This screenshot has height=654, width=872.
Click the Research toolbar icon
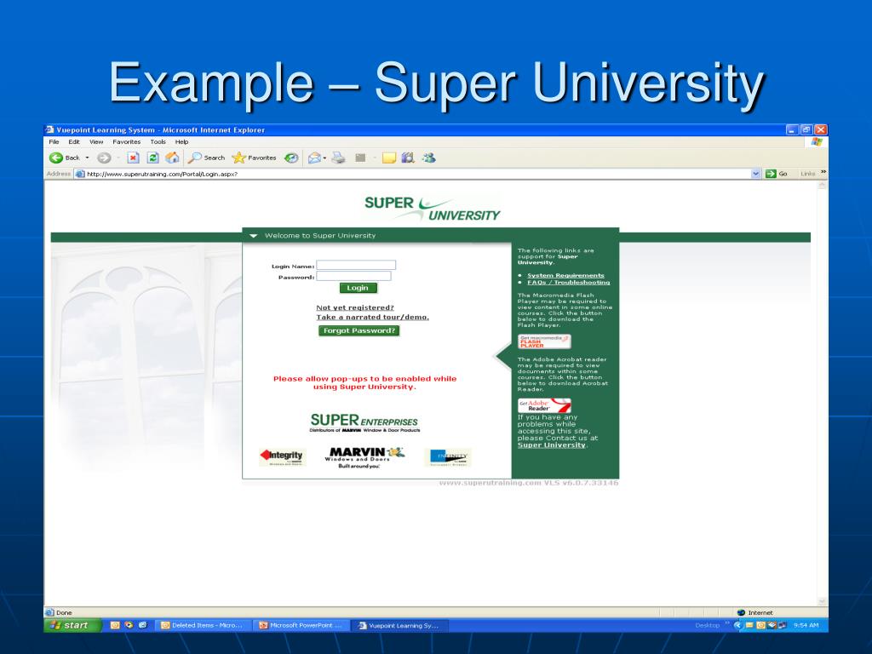(x=408, y=158)
